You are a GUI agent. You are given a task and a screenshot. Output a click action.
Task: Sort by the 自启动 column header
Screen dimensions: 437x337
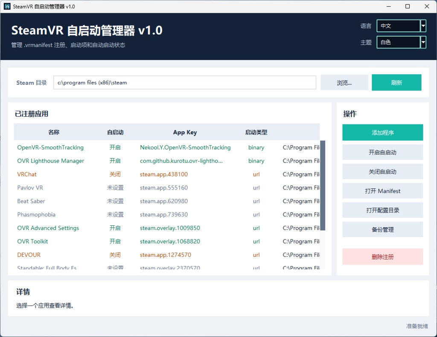(x=115, y=132)
